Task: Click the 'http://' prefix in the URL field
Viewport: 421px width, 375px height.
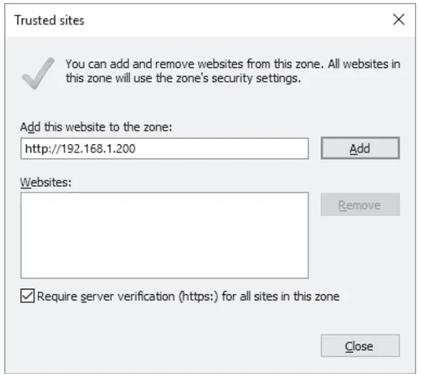Action: [x=38, y=147]
